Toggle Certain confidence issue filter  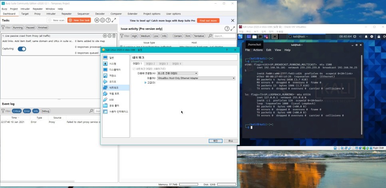[178, 36]
